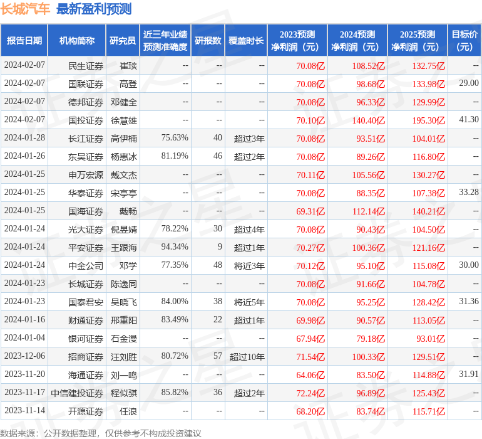Click the 数据来源 footer note
This screenshot has width=482, height=439.
click(x=101, y=433)
